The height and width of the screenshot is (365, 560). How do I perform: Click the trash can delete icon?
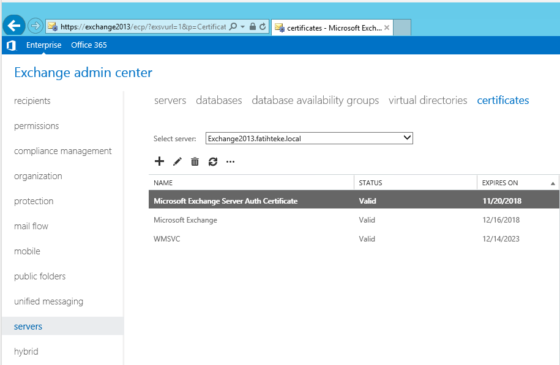click(x=195, y=161)
